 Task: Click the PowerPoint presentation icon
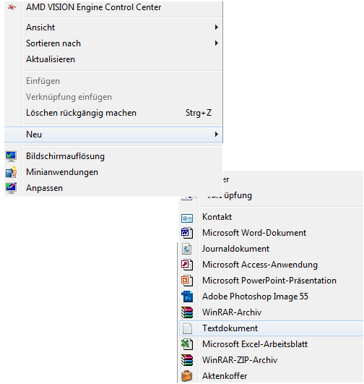[x=187, y=281]
